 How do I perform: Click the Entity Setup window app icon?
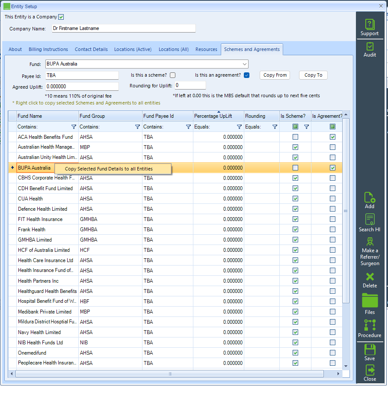(7, 6)
